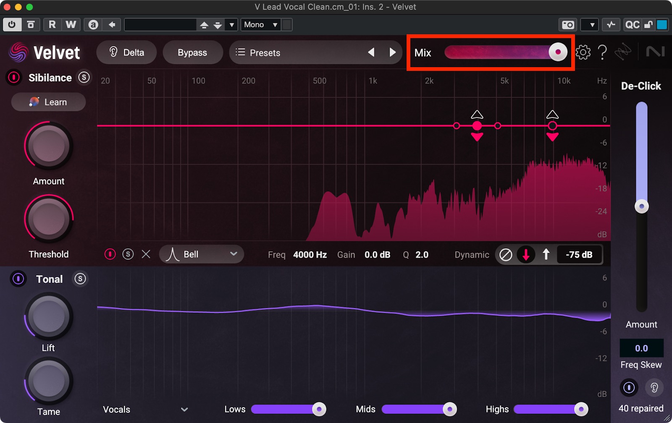Open the Vocals target dropdown
Screen dimensions: 672x423
[x=145, y=410]
